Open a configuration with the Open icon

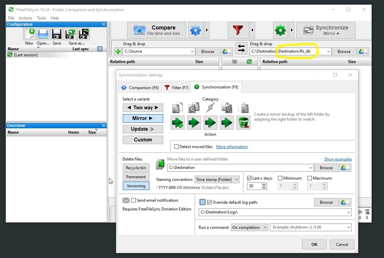[43, 34]
